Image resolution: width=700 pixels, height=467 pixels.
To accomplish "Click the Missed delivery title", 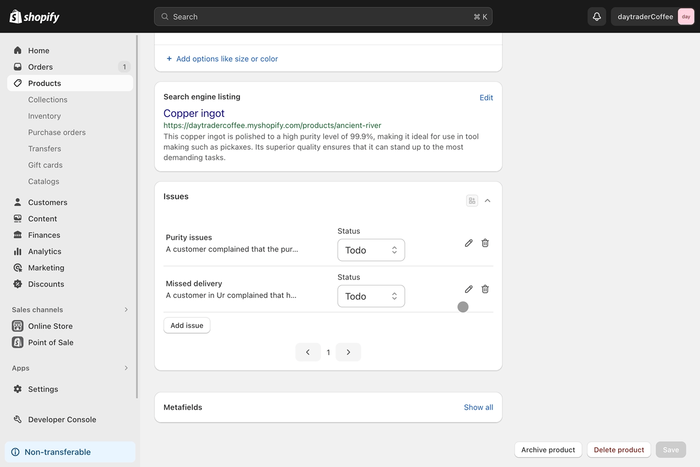I will [x=194, y=284].
